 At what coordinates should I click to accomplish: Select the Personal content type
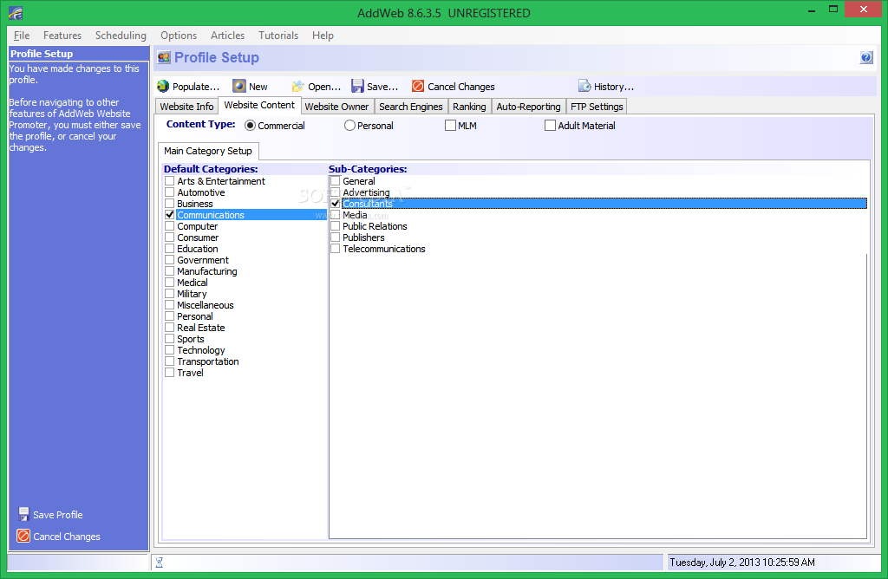(349, 126)
